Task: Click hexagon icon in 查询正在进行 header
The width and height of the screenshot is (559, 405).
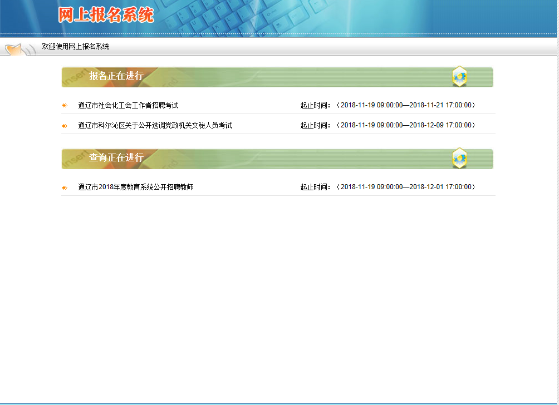Action: [459, 159]
